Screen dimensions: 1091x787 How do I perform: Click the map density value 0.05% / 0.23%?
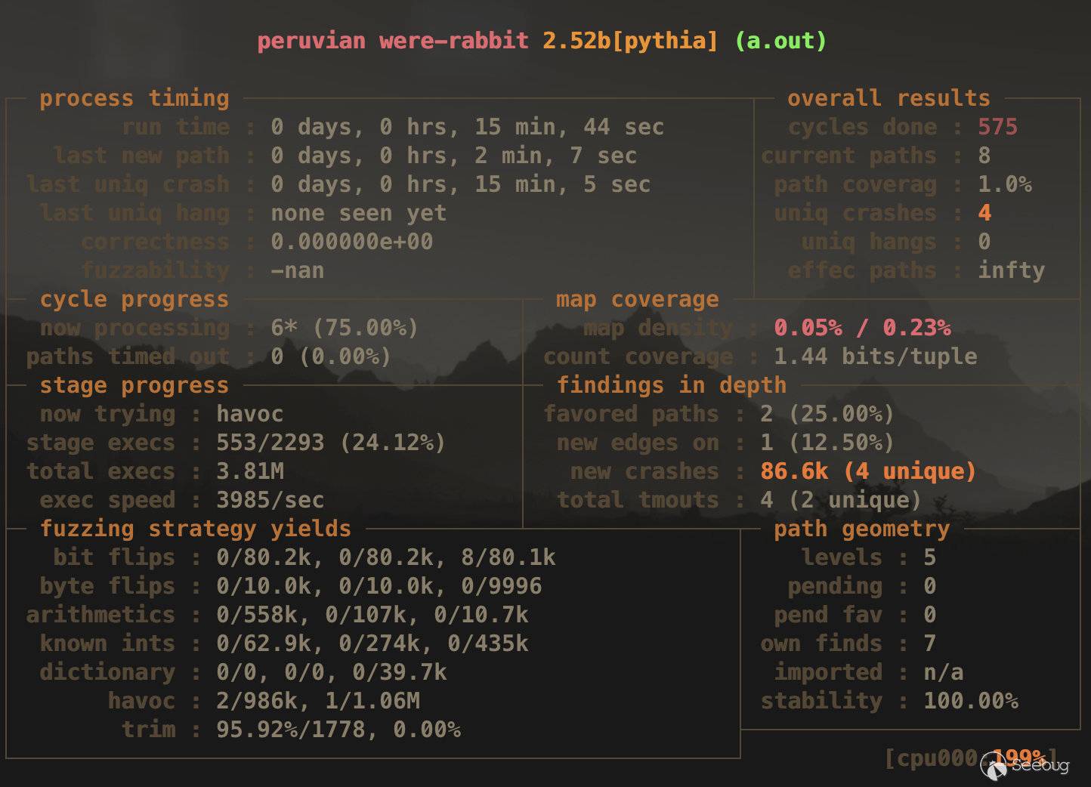tap(861, 328)
